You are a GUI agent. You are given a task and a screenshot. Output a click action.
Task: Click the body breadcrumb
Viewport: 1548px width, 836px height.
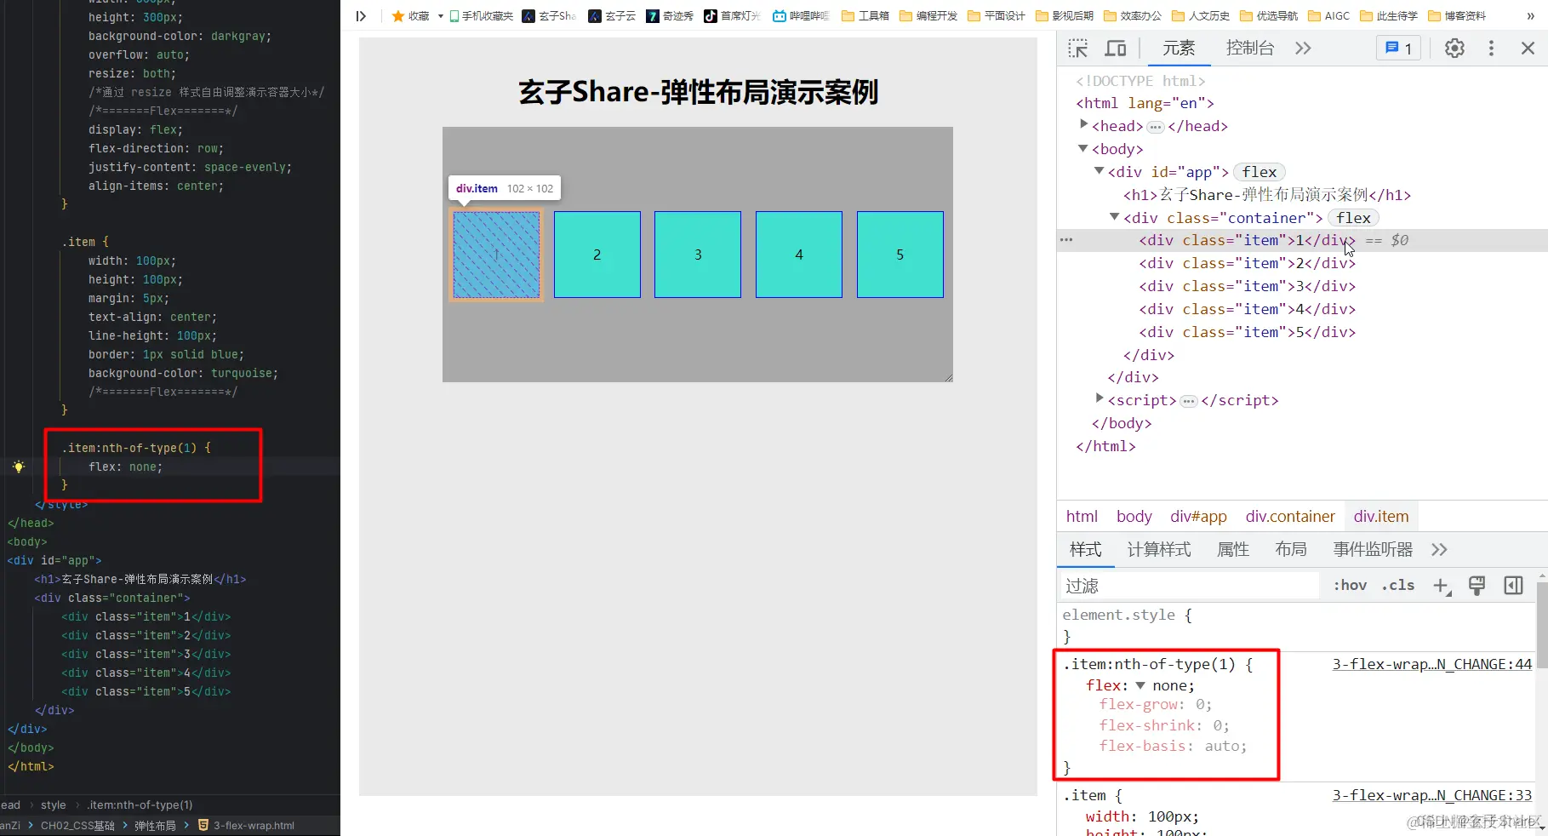click(x=1134, y=517)
